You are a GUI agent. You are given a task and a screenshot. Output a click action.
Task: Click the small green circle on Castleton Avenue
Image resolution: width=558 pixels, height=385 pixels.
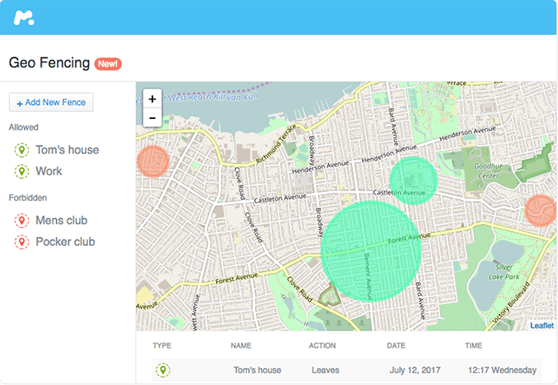[x=413, y=180]
